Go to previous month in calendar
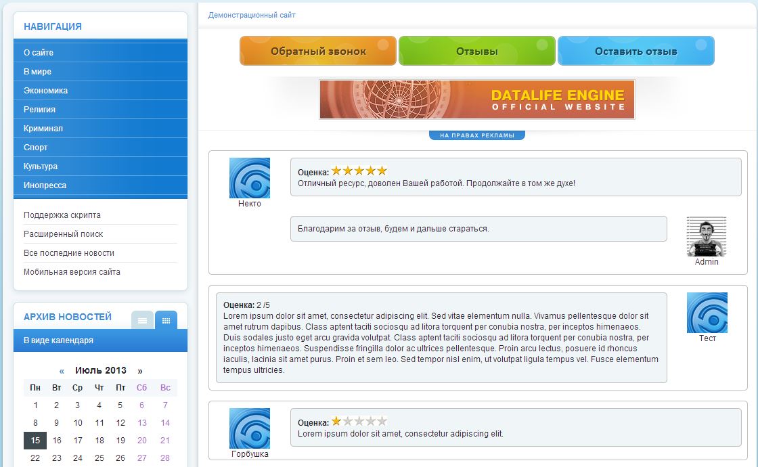The width and height of the screenshot is (758, 467). pyautogui.click(x=62, y=371)
